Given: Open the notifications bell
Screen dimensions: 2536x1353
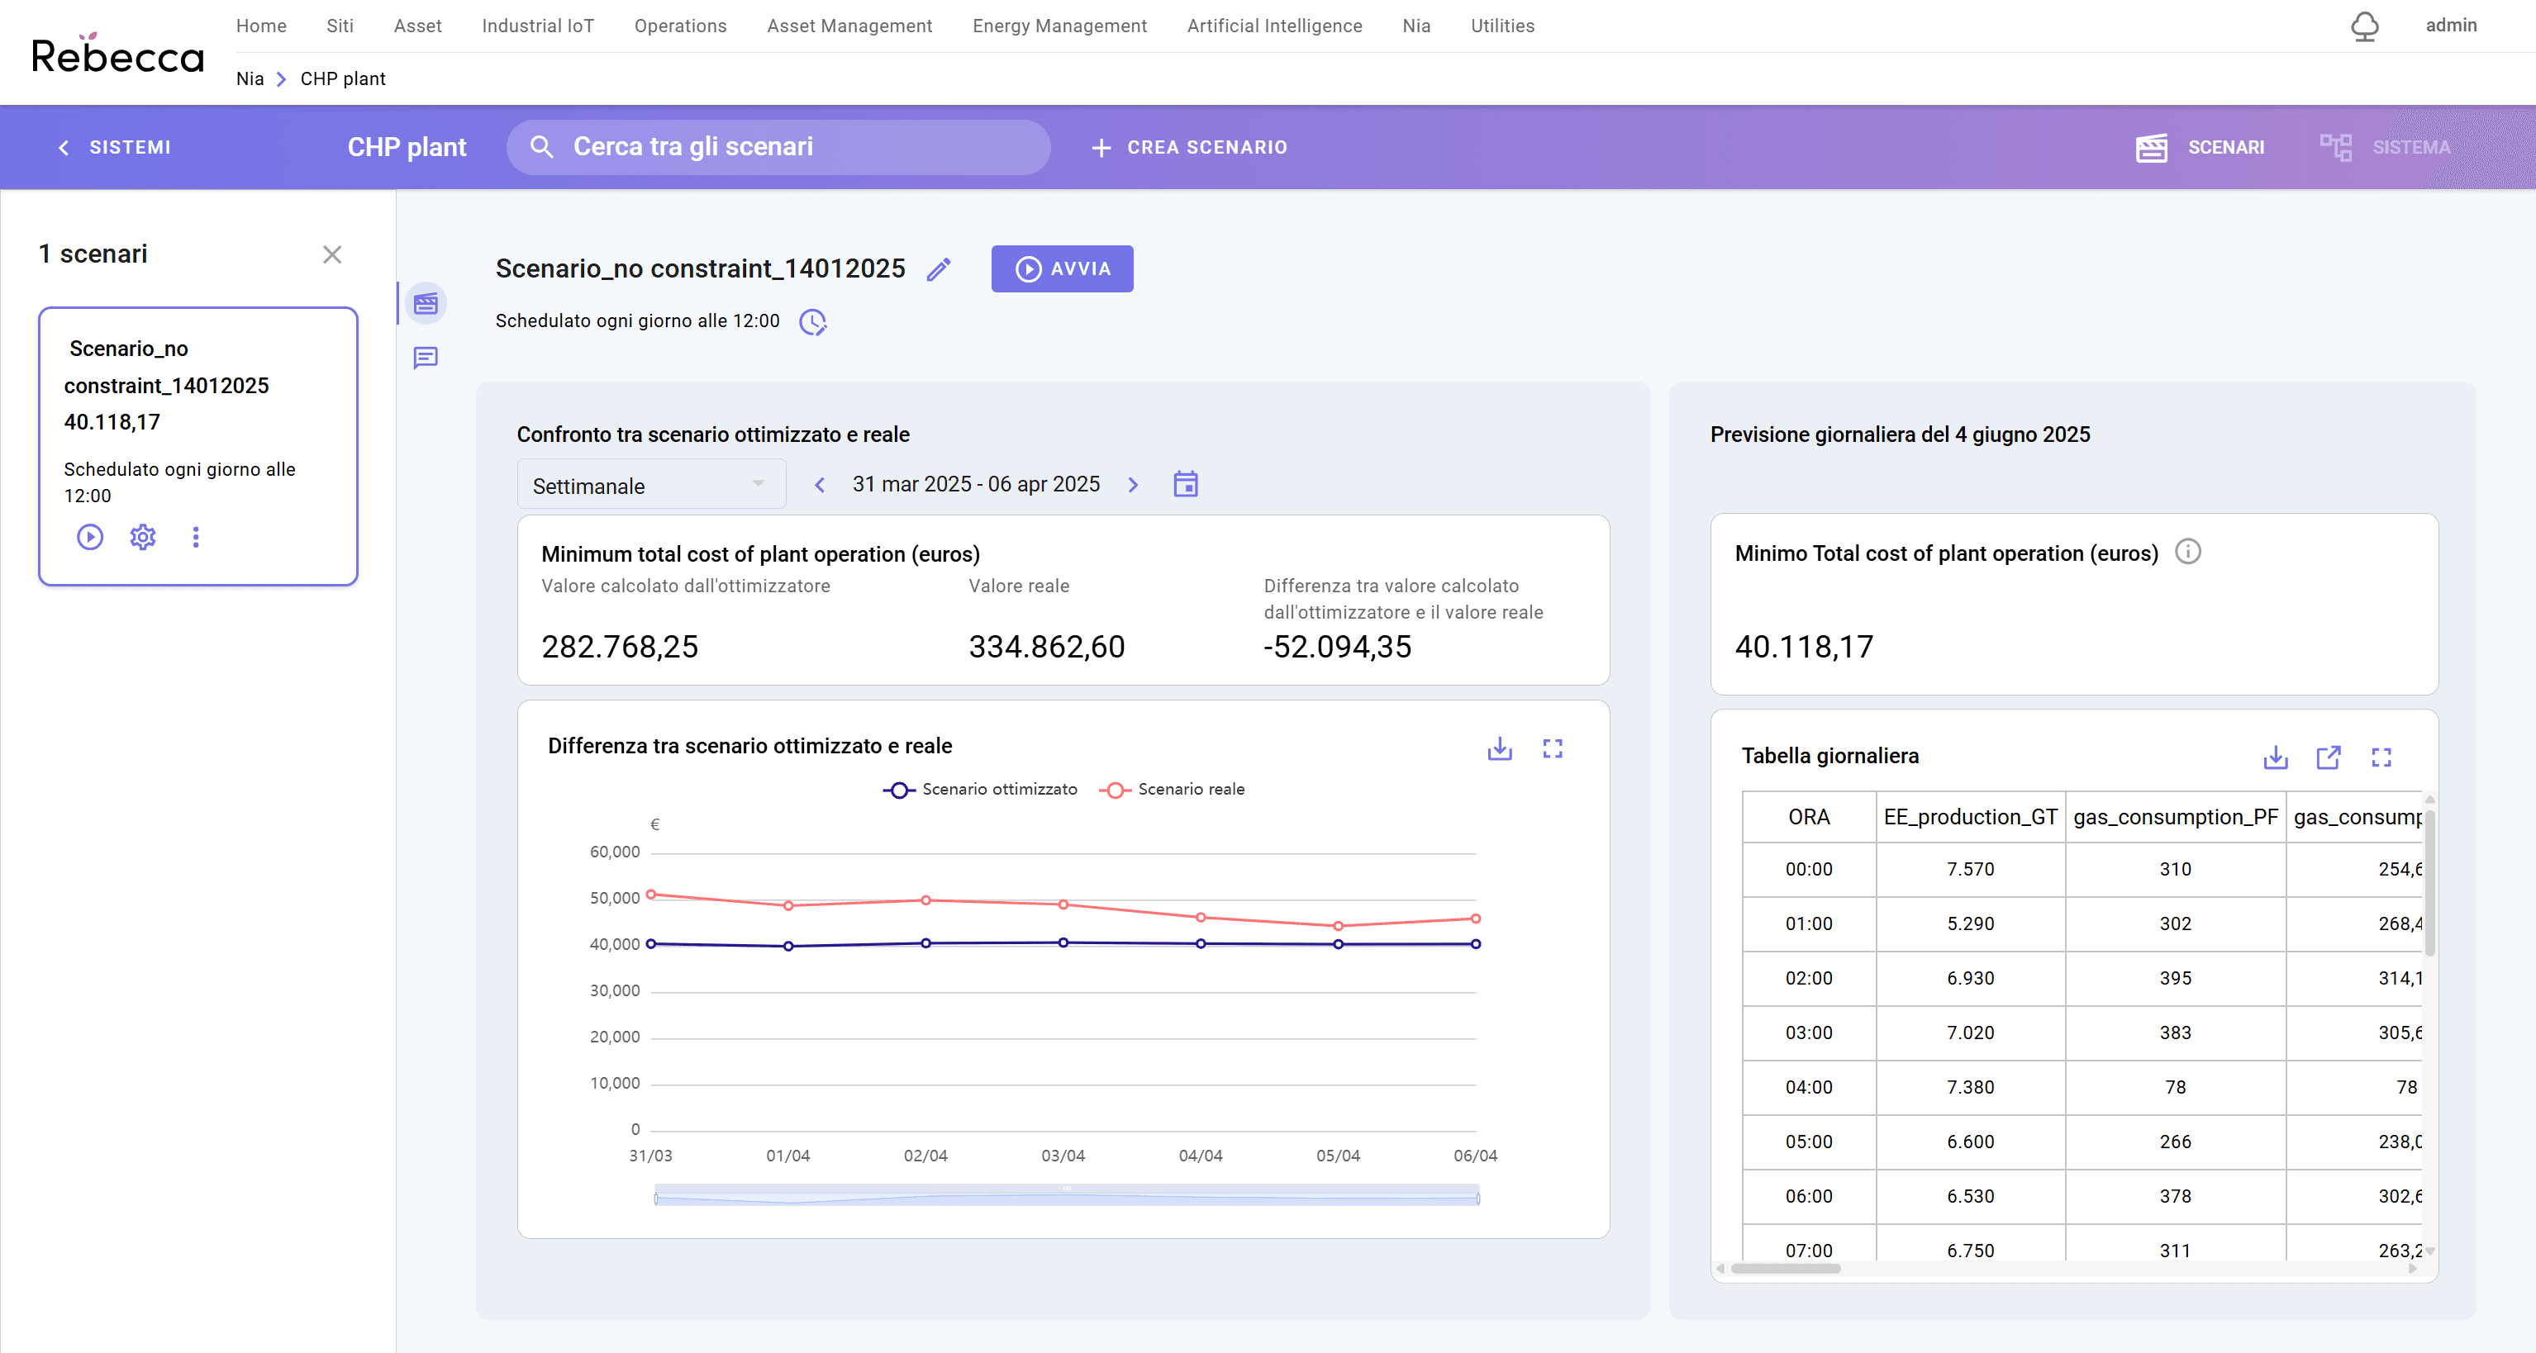Looking at the screenshot, I should 2366,26.
